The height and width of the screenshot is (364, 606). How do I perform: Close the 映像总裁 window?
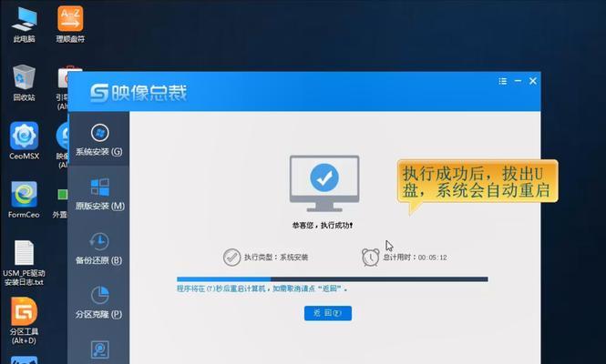(533, 81)
